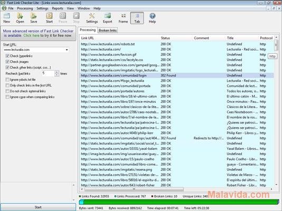Toggle Check images checkbox
Screen dimensions: 282x211
click(7, 62)
